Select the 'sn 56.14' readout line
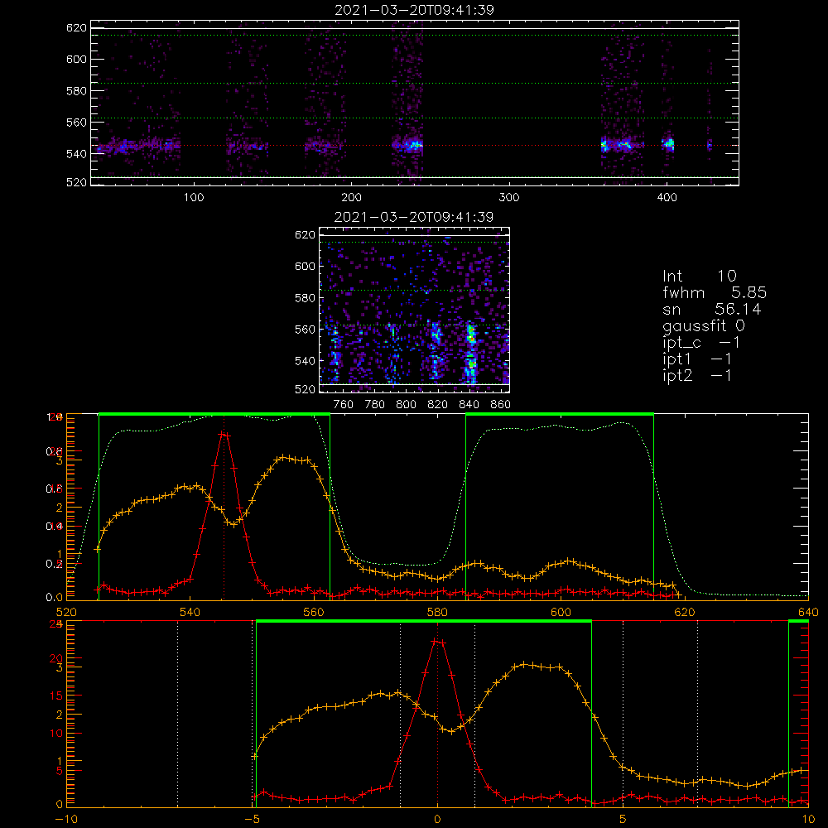The image size is (828, 828). (x=712, y=310)
